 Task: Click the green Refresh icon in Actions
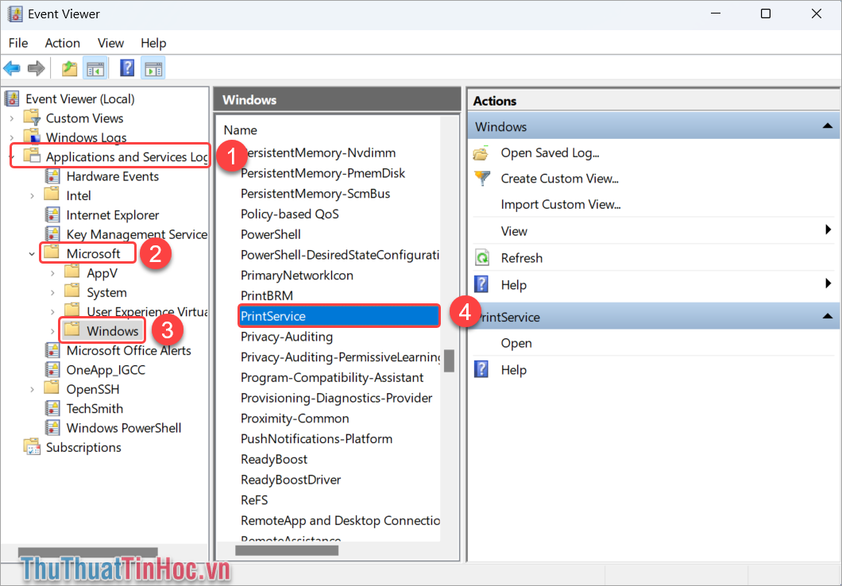point(482,257)
